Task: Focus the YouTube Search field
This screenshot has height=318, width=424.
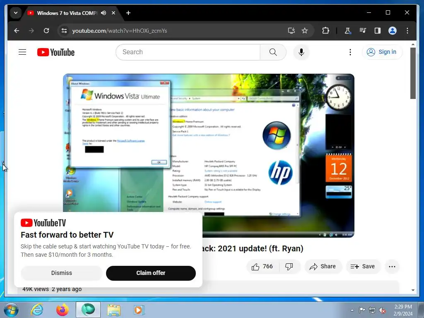Action: tap(188, 52)
